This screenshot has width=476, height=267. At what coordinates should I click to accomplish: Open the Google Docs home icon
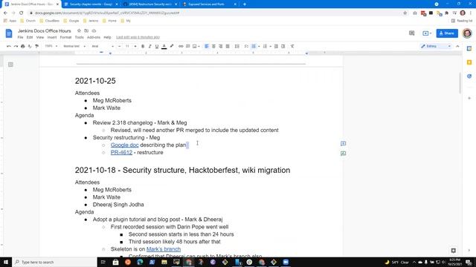[9, 33]
